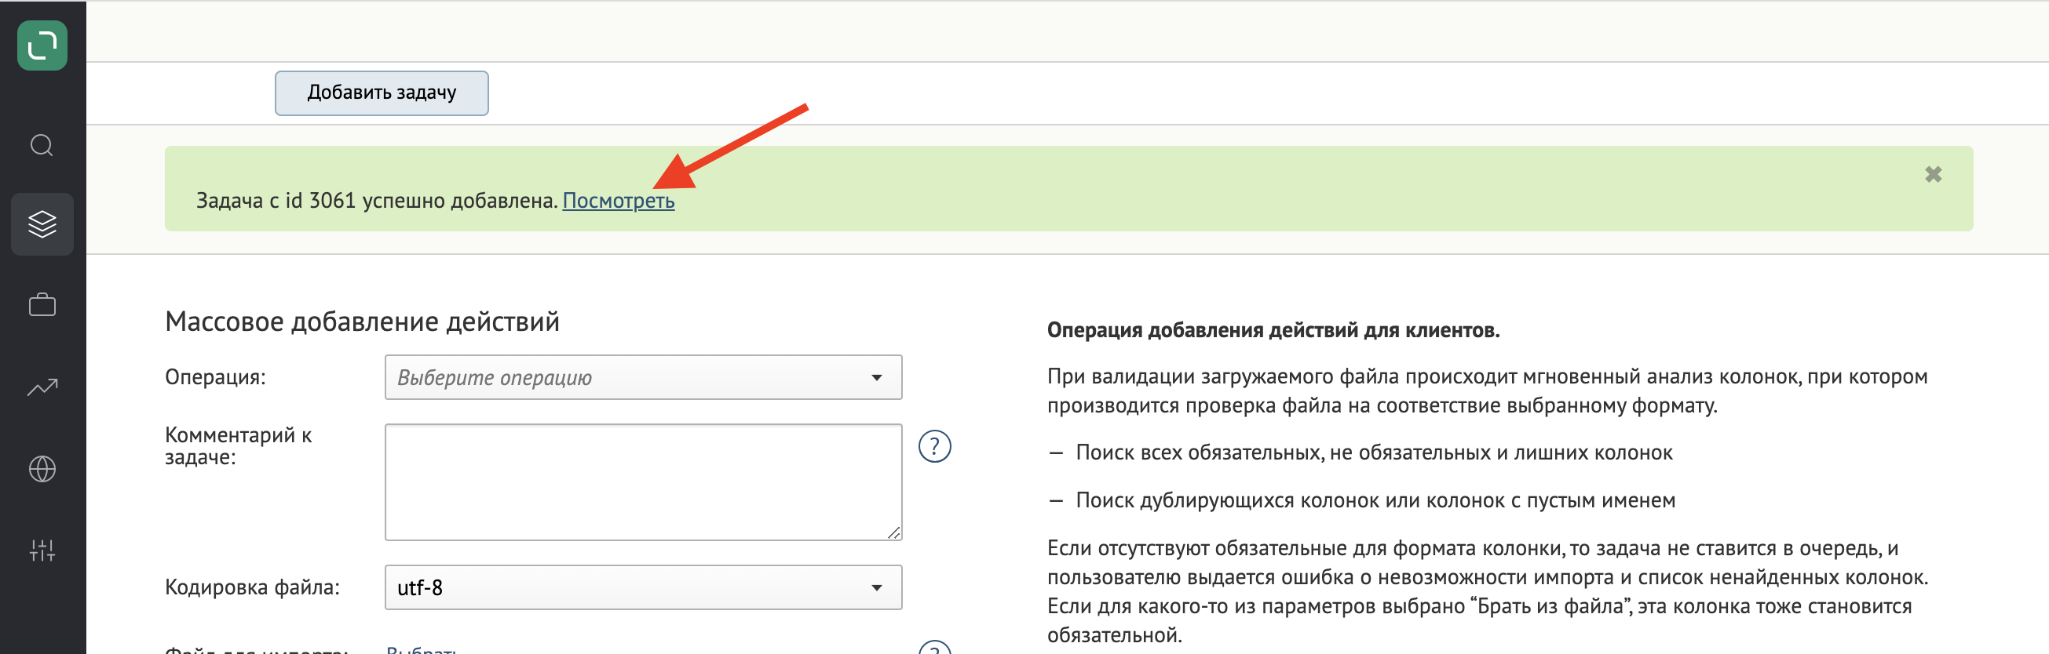Open the briefcase section in sidebar
This screenshot has height=654, width=2049.
pos(42,305)
